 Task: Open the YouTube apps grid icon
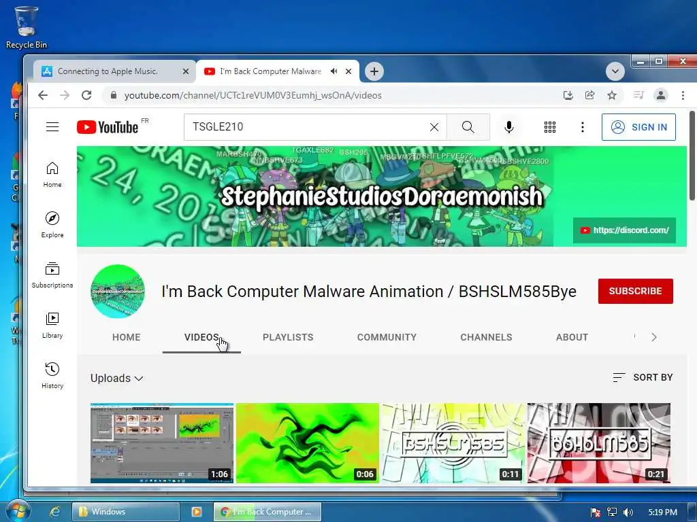550,127
